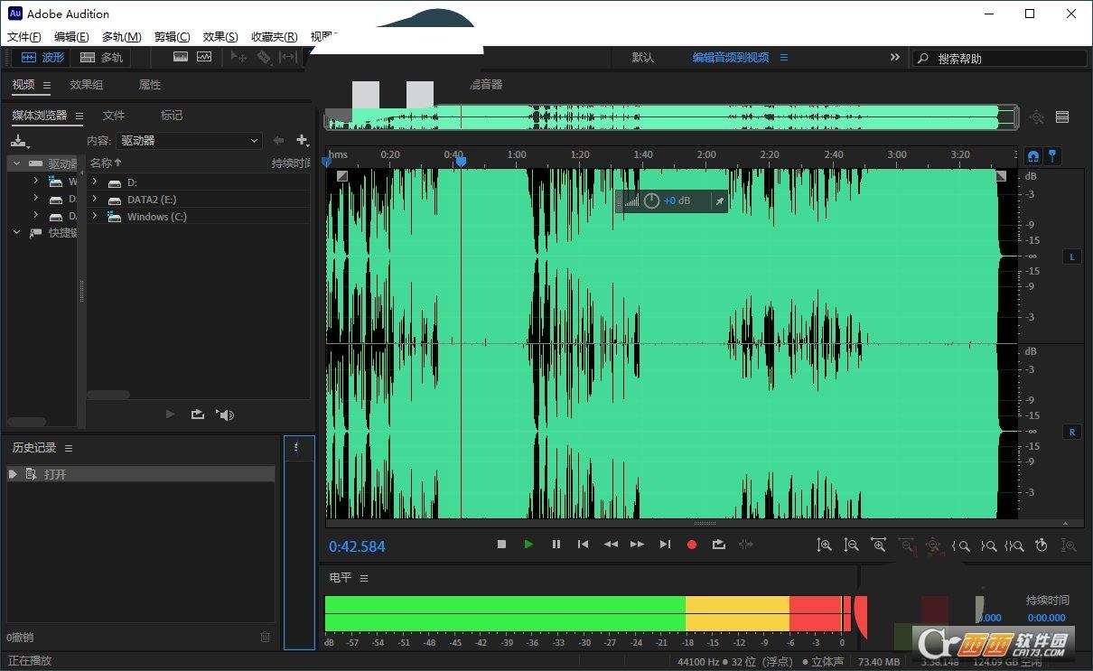Toggle media browser auto-play speaker icon
The height and width of the screenshot is (671, 1093).
(225, 415)
